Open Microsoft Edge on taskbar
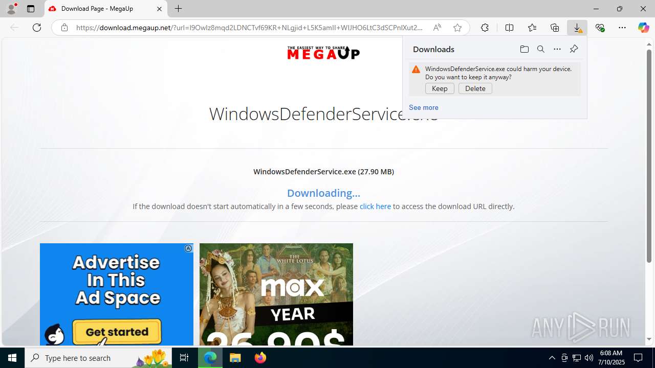The image size is (655, 368). click(210, 358)
